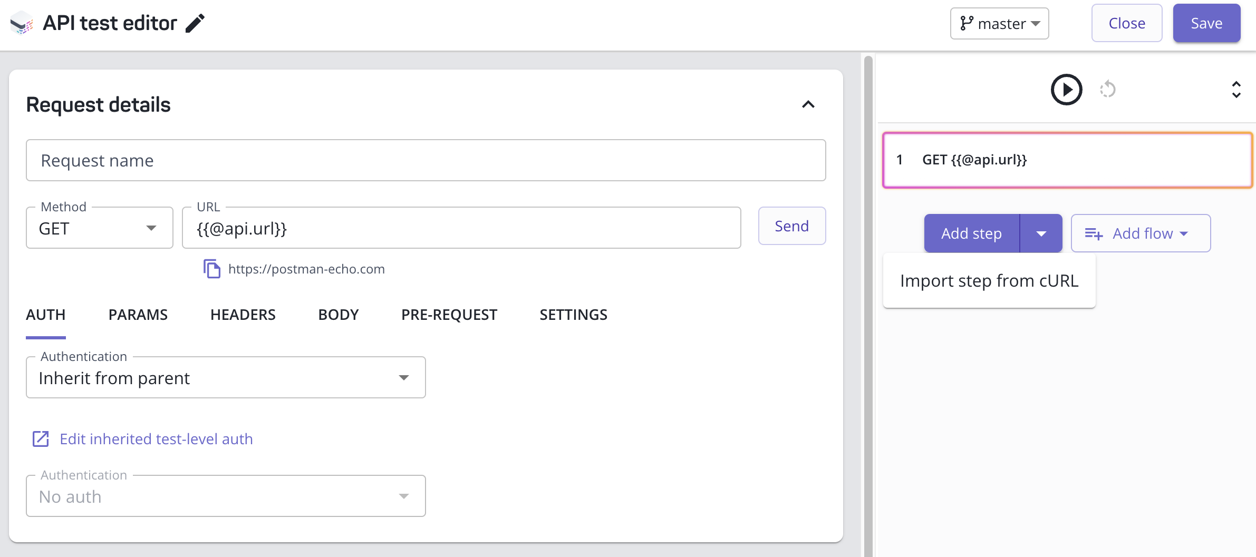The height and width of the screenshot is (557, 1256).
Task: Click the Send button
Action: pyautogui.click(x=791, y=226)
